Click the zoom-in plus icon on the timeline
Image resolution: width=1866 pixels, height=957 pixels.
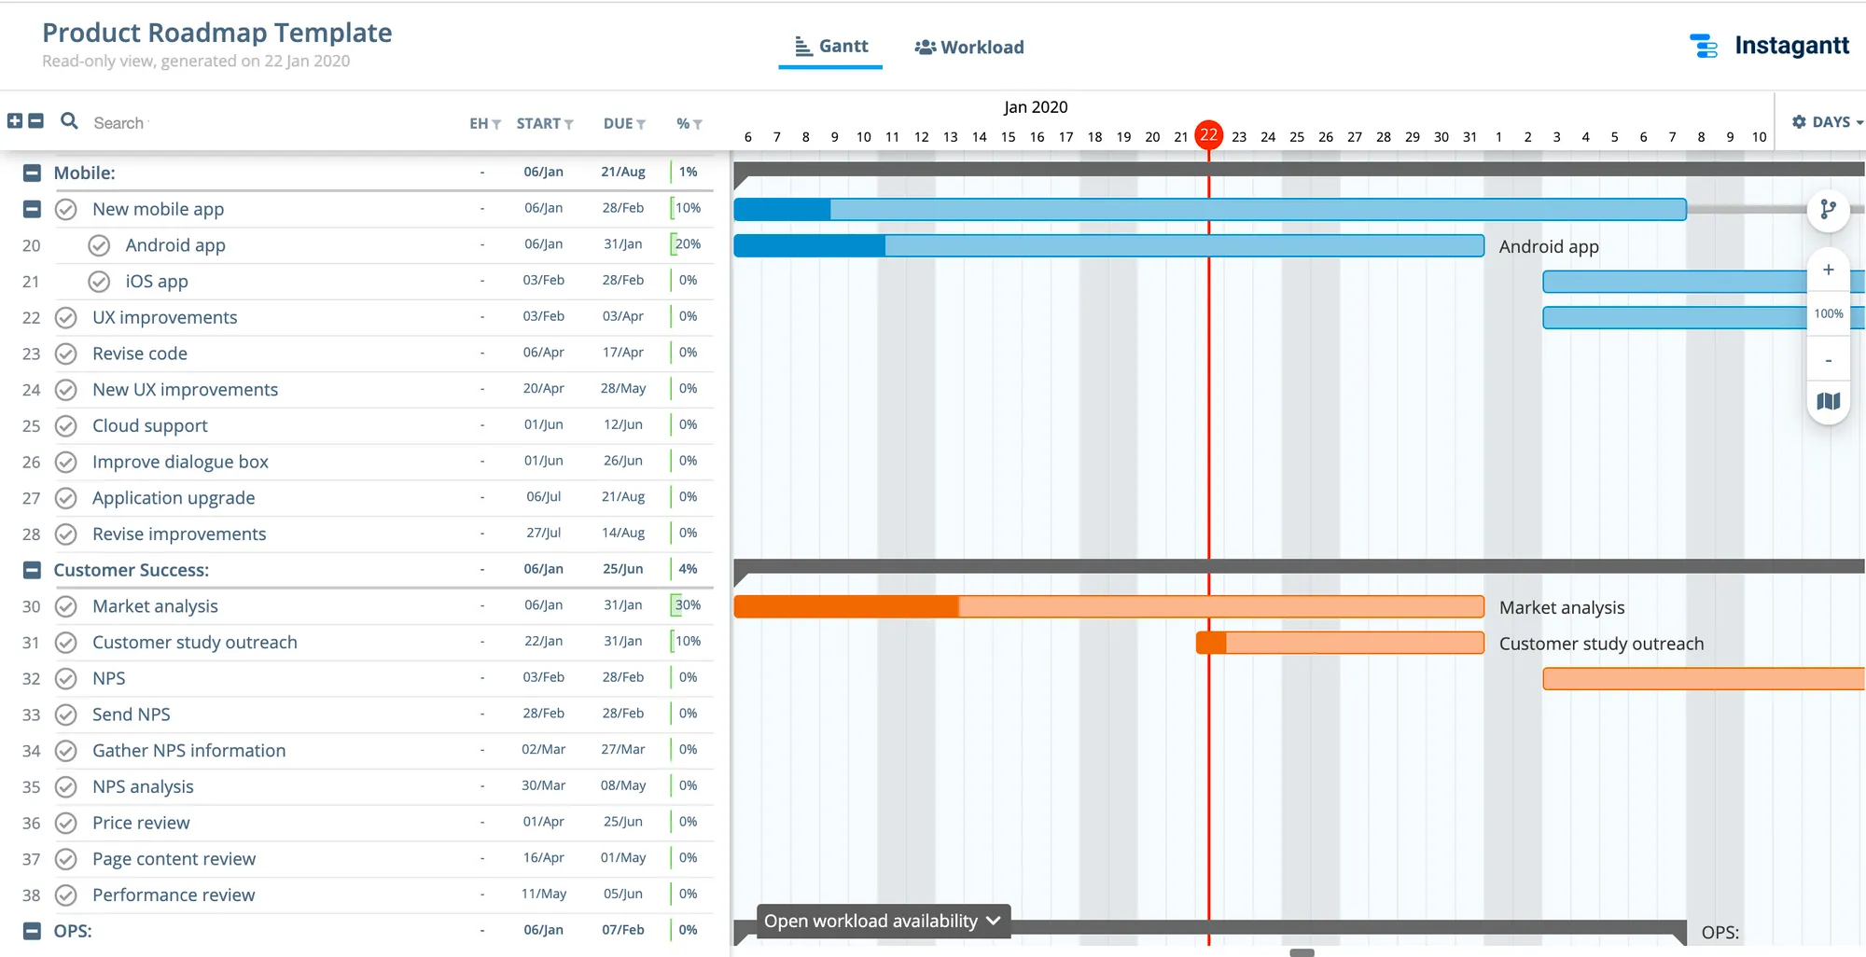coord(1829,270)
